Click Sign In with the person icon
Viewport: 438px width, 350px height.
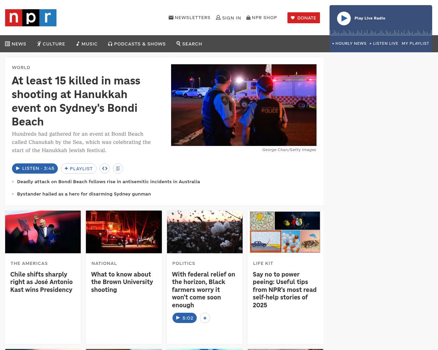[228, 18]
